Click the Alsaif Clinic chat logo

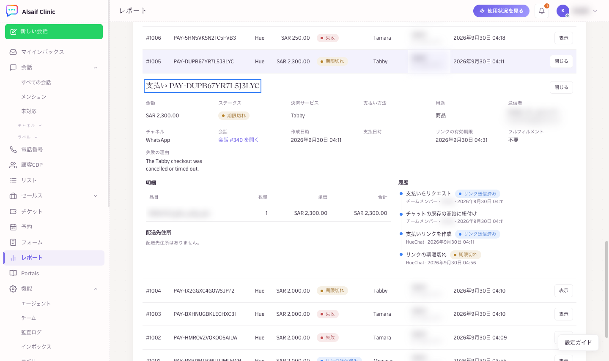(x=12, y=11)
